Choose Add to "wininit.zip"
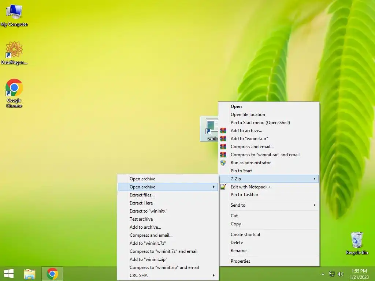 [x=168, y=259]
